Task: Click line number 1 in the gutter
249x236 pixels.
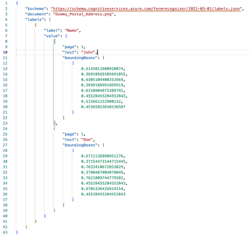Action: pyautogui.click(x=6, y=3)
